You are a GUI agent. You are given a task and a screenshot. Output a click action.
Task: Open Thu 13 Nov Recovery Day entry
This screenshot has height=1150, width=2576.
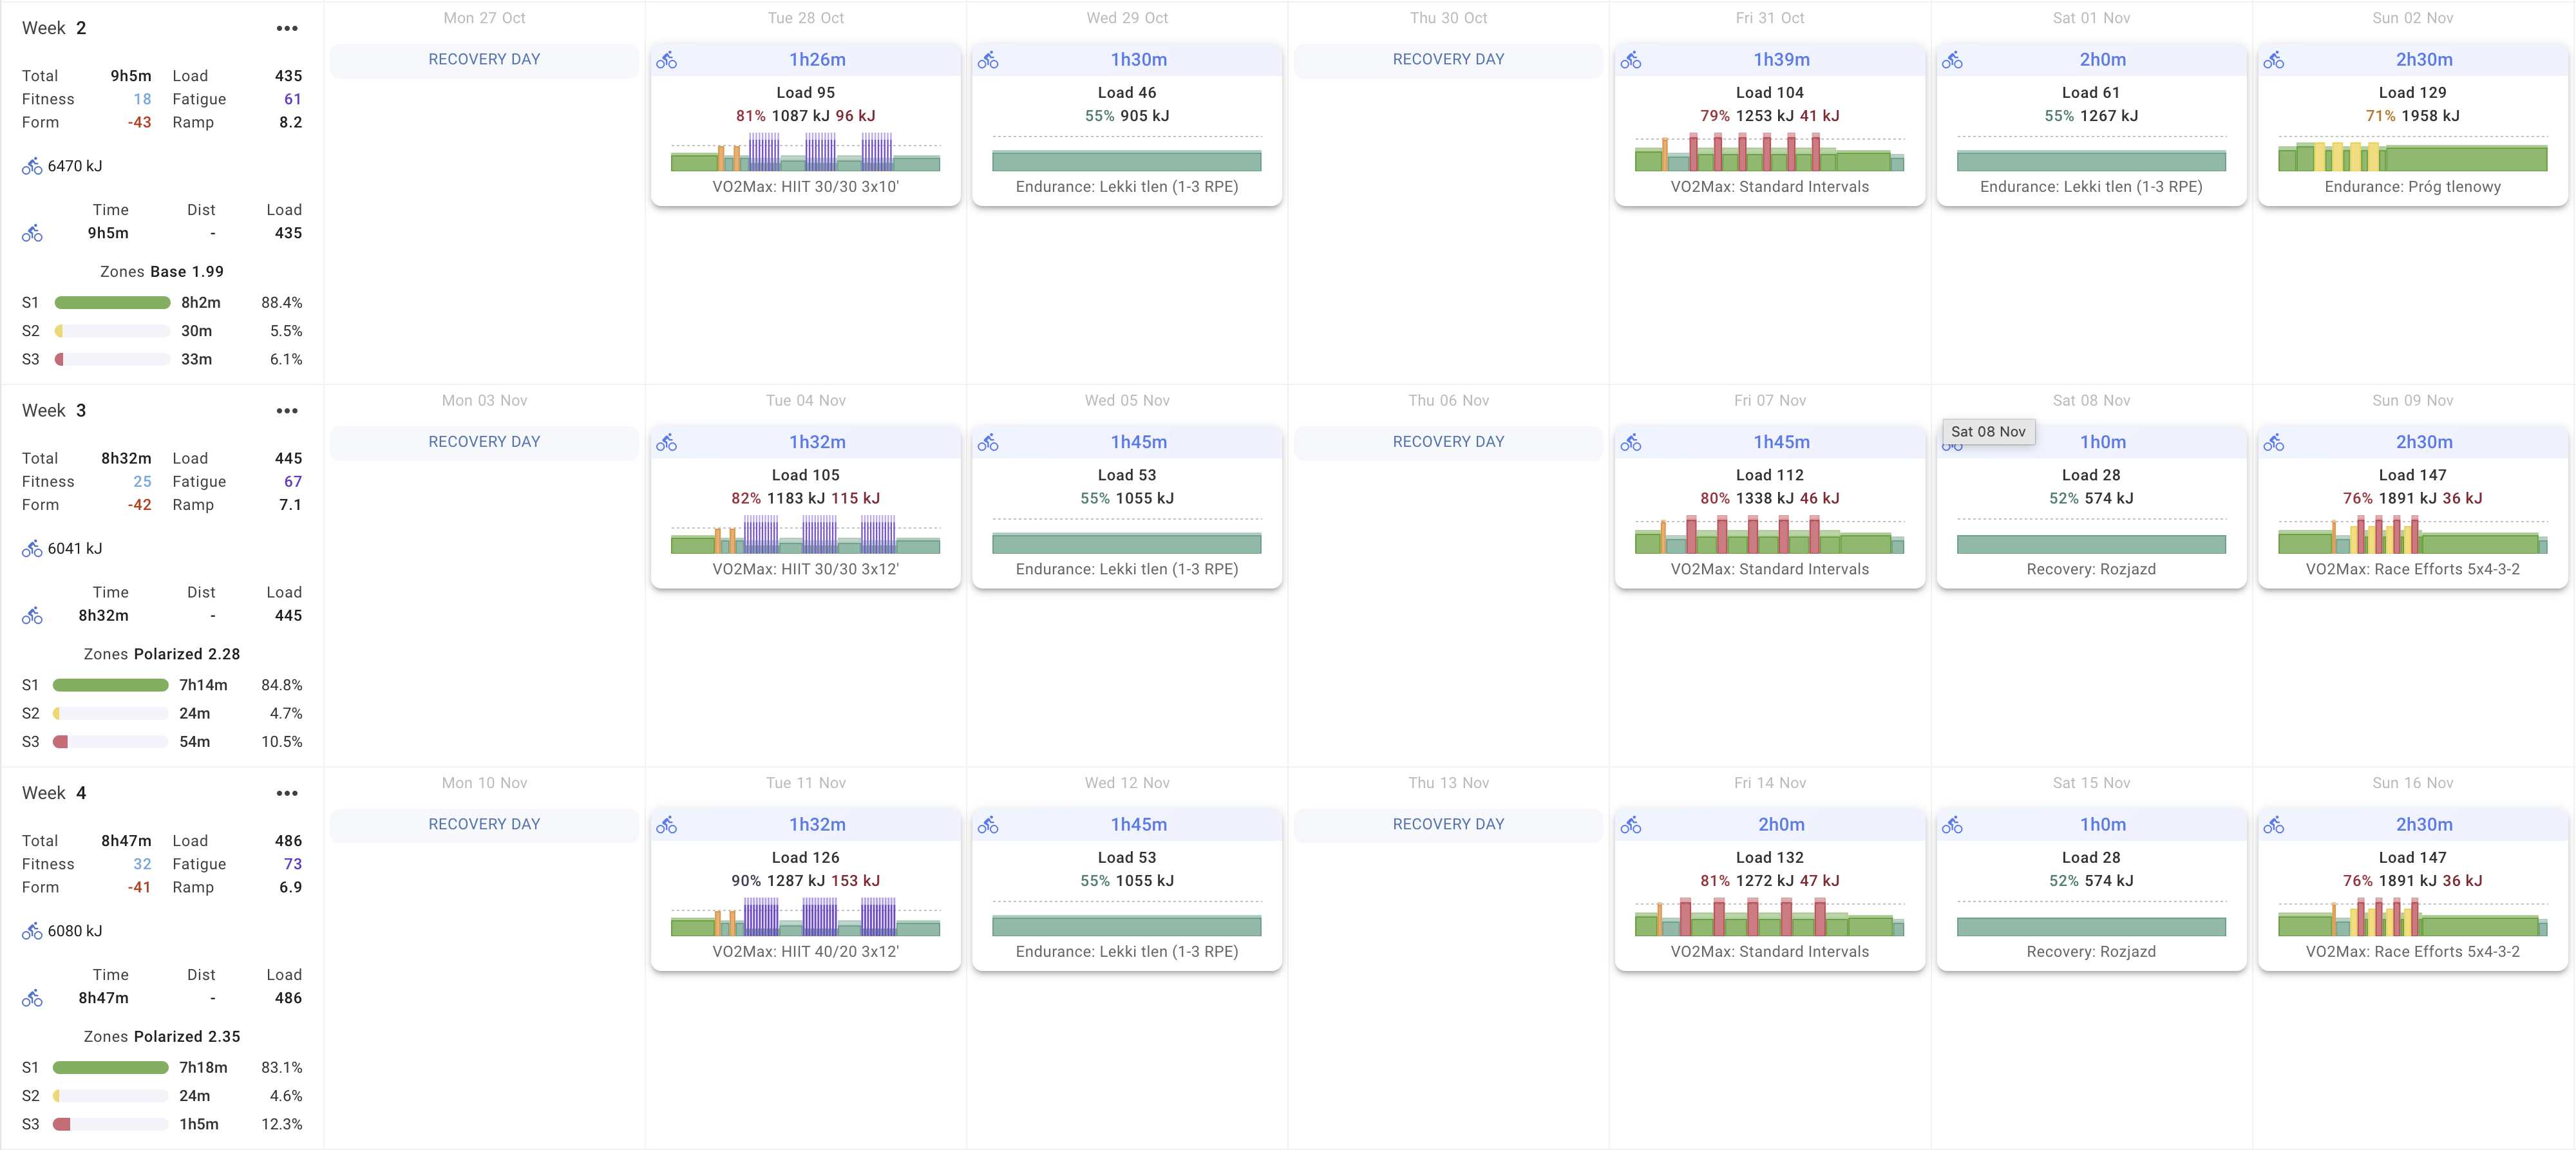[x=1448, y=824]
